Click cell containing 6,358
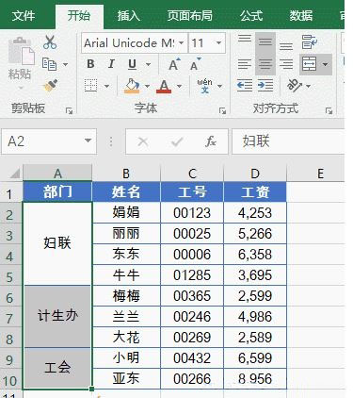The height and width of the screenshot is (398, 353). tap(255, 255)
